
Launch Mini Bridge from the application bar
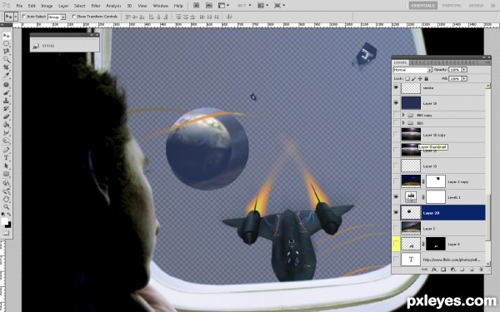209,6
